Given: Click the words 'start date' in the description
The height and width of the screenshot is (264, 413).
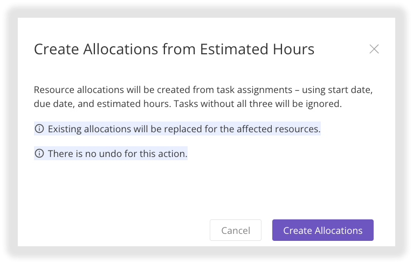Looking at the screenshot, I should click(x=350, y=90).
